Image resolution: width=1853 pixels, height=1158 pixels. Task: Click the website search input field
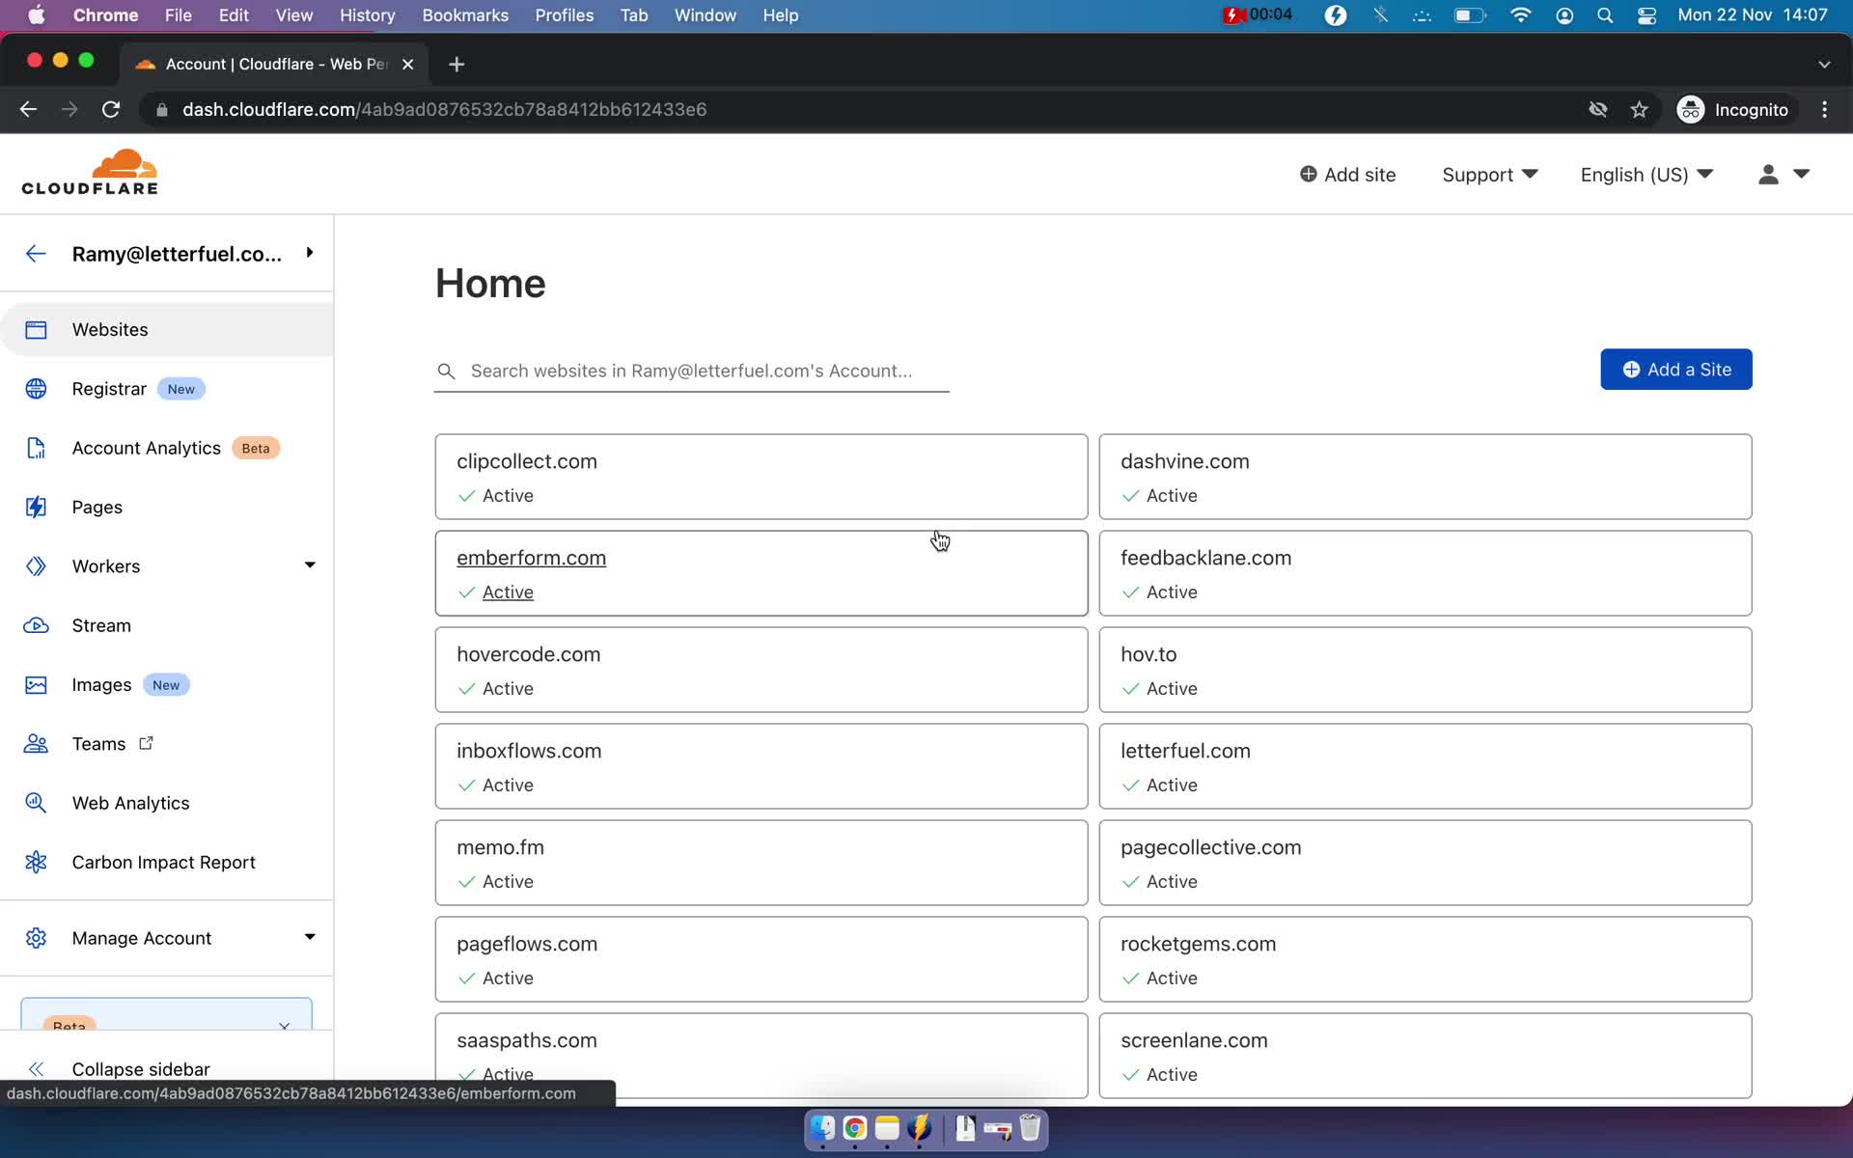pos(691,370)
